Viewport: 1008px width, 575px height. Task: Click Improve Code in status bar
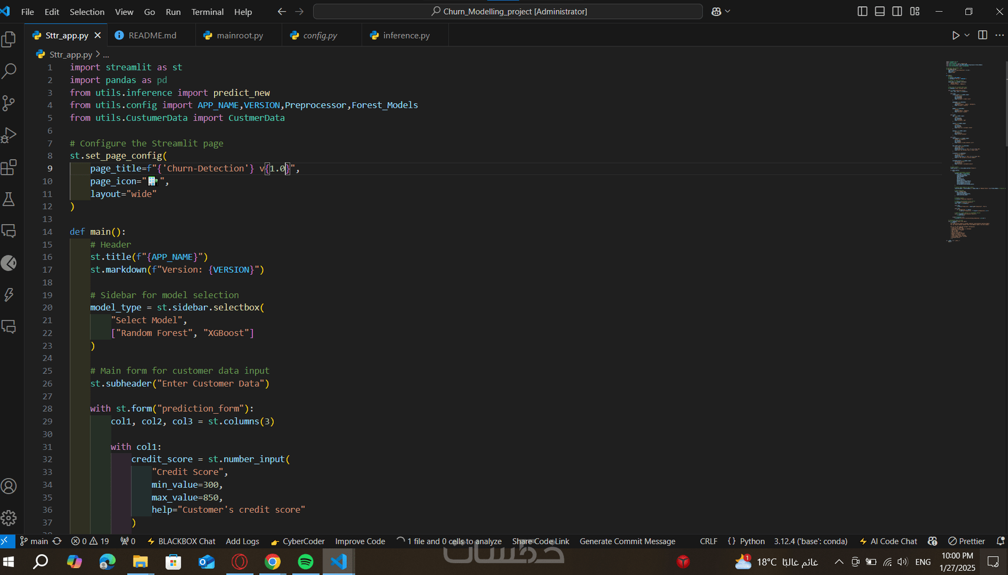[360, 541]
